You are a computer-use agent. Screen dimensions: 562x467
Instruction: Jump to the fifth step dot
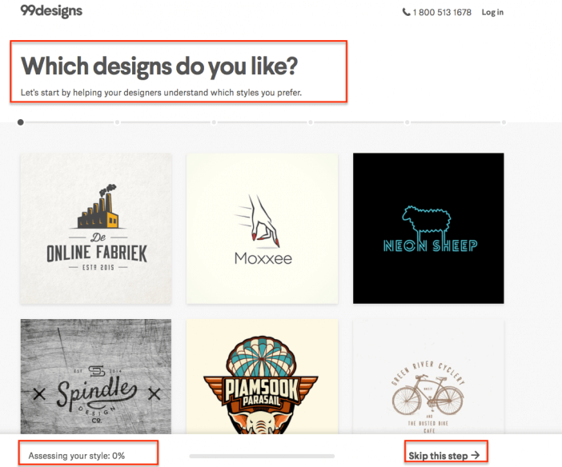pyautogui.click(x=407, y=122)
